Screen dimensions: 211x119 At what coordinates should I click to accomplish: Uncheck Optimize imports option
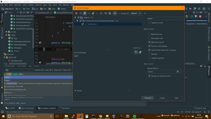click(x=149, y=42)
